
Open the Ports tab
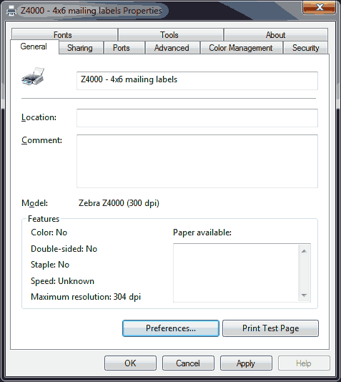click(x=124, y=48)
